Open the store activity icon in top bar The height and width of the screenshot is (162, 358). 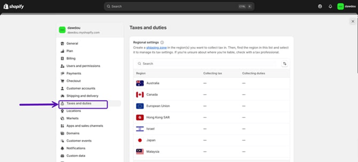pyautogui.click(x=320, y=6)
